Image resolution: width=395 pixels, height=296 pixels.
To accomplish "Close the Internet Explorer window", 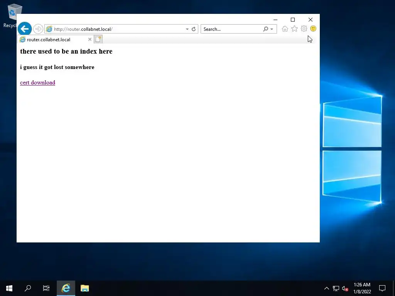I will tap(311, 20).
